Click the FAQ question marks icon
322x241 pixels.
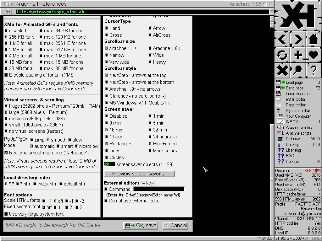(x=281, y=156)
